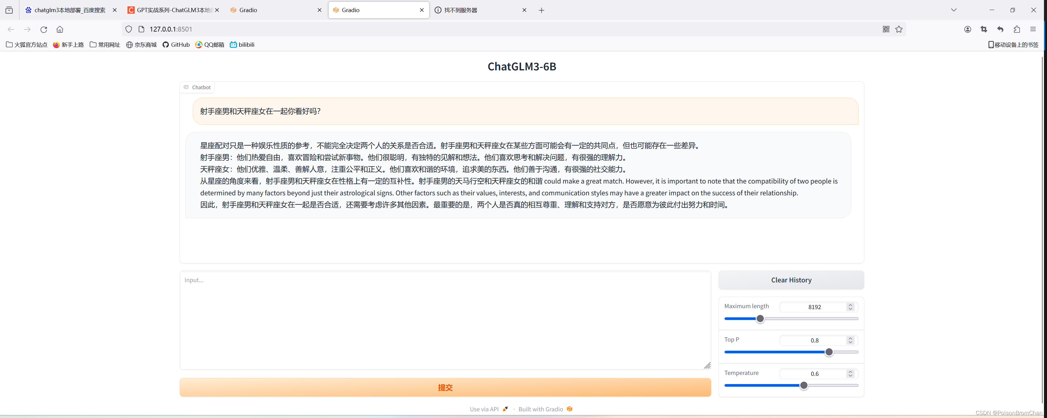Open the tracking protection shield icon
Screen dimensions: 1047x418
click(128, 29)
